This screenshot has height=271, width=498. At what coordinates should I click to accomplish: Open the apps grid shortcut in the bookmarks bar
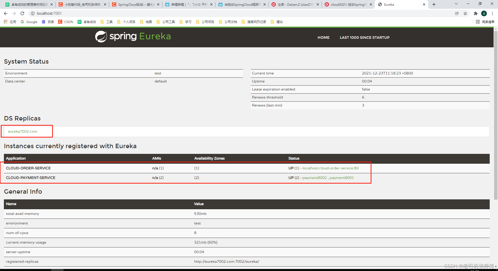point(10,22)
